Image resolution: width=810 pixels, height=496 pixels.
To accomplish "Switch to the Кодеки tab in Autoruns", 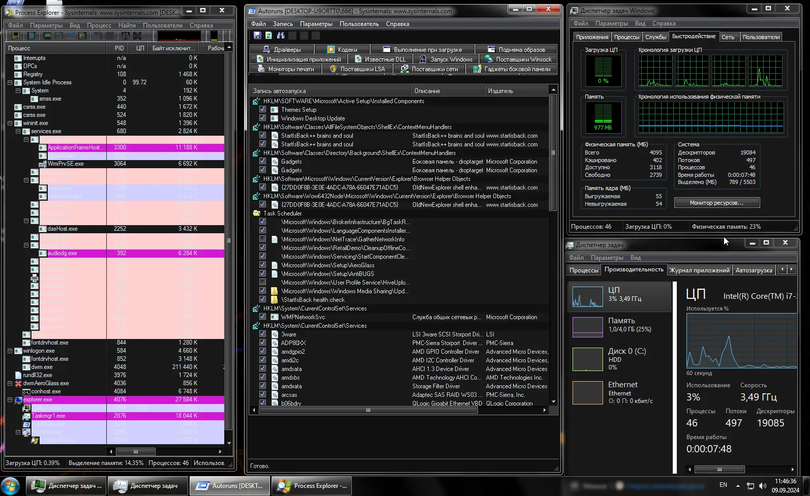I will [342, 50].
